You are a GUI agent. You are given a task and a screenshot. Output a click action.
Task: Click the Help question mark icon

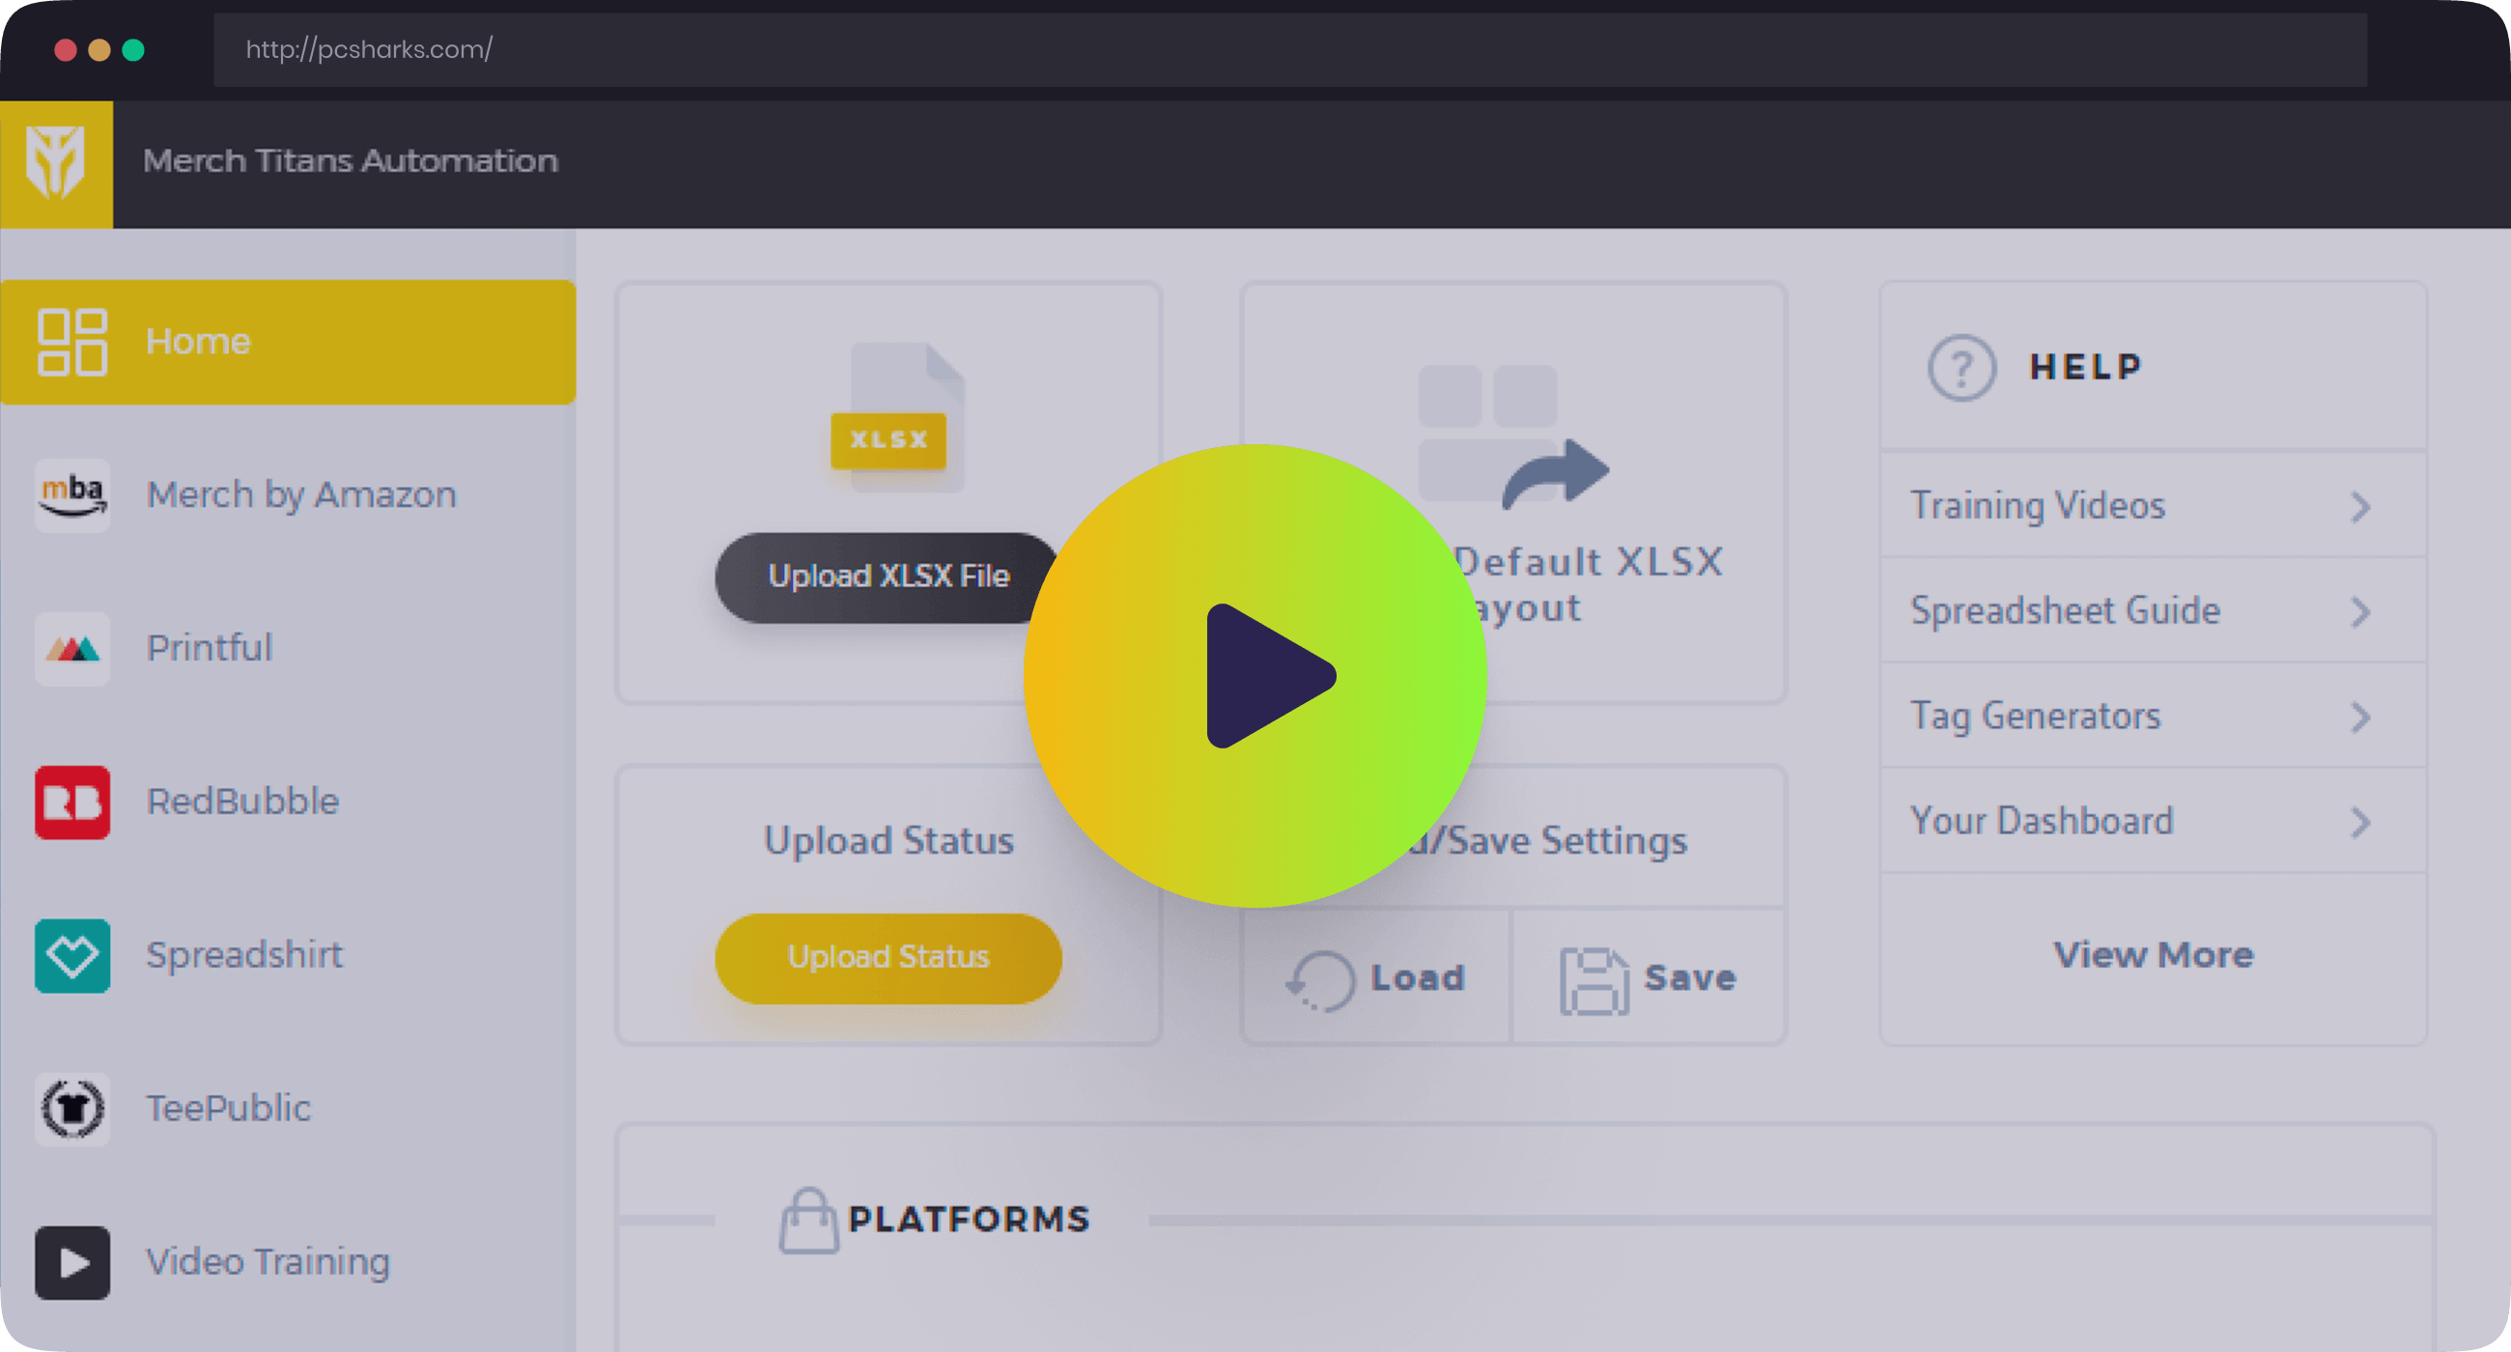(1961, 368)
